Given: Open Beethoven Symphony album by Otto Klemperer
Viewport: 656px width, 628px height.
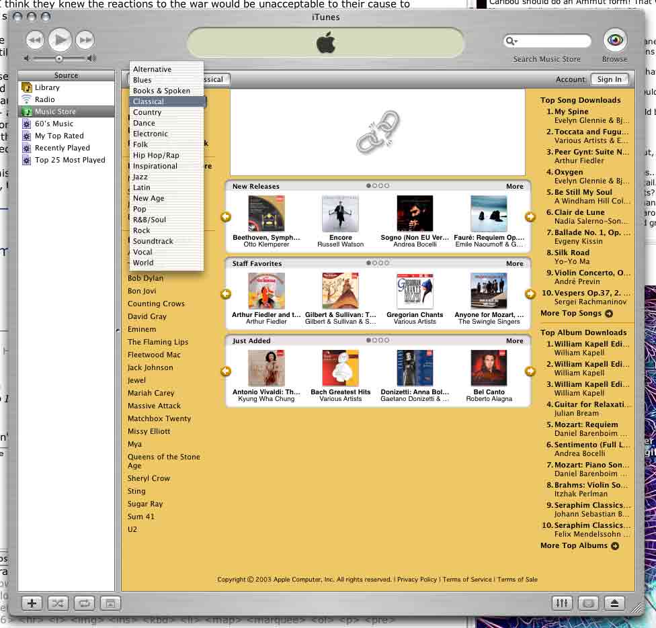Looking at the screenshot, I should [266, 214].
